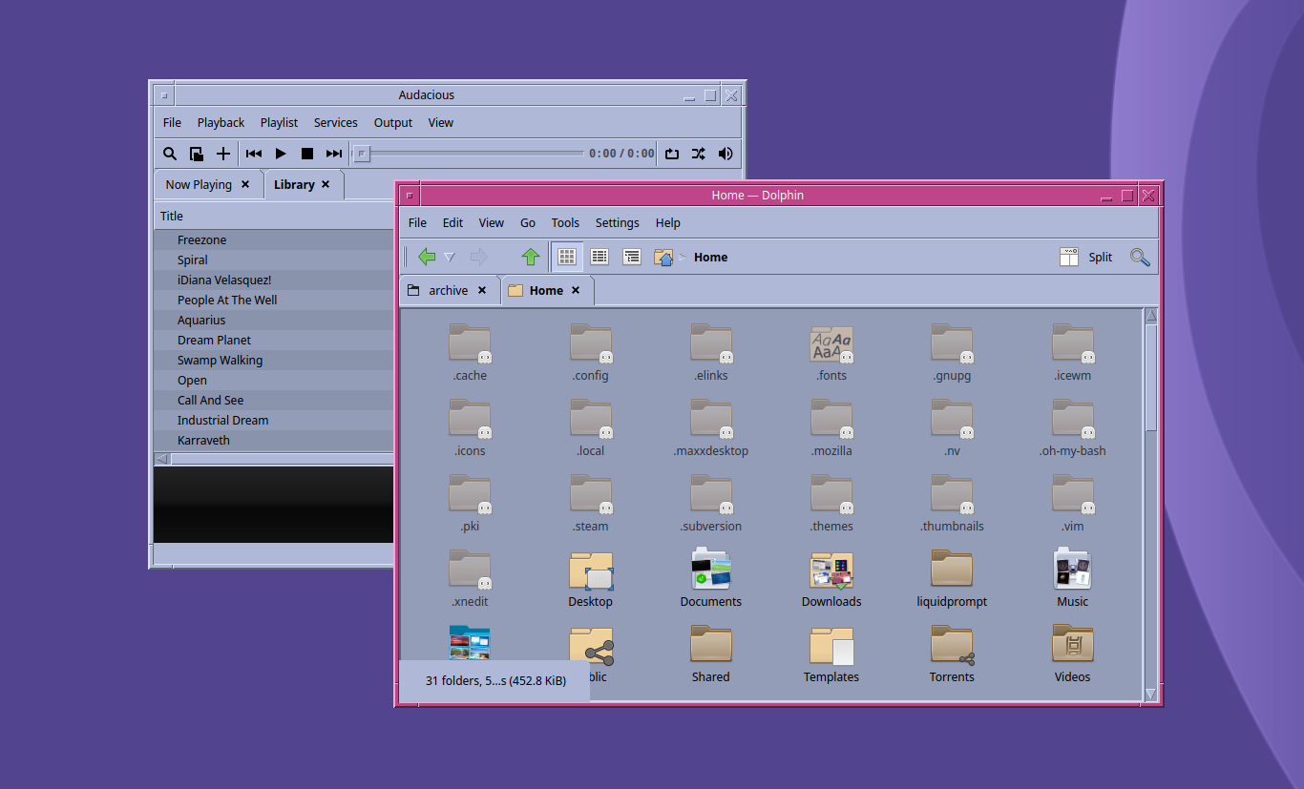Go up to parent folder in Dolphin
Viewport: 1304px width, 789px height.
[x=531, y=257]
